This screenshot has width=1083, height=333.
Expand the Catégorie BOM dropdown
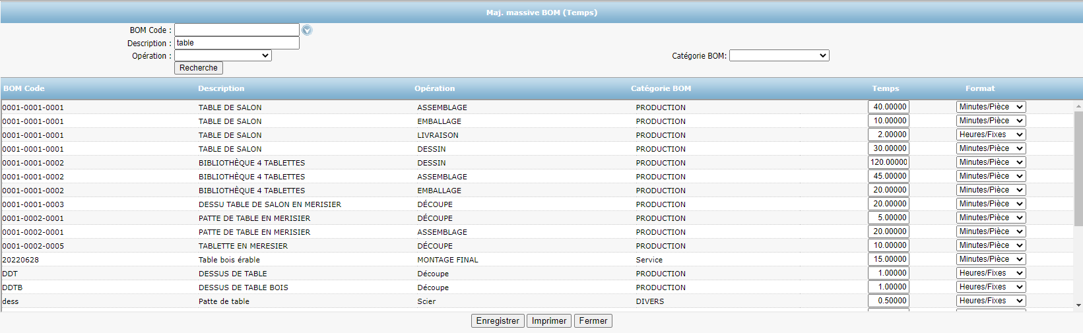click(779, 56)
